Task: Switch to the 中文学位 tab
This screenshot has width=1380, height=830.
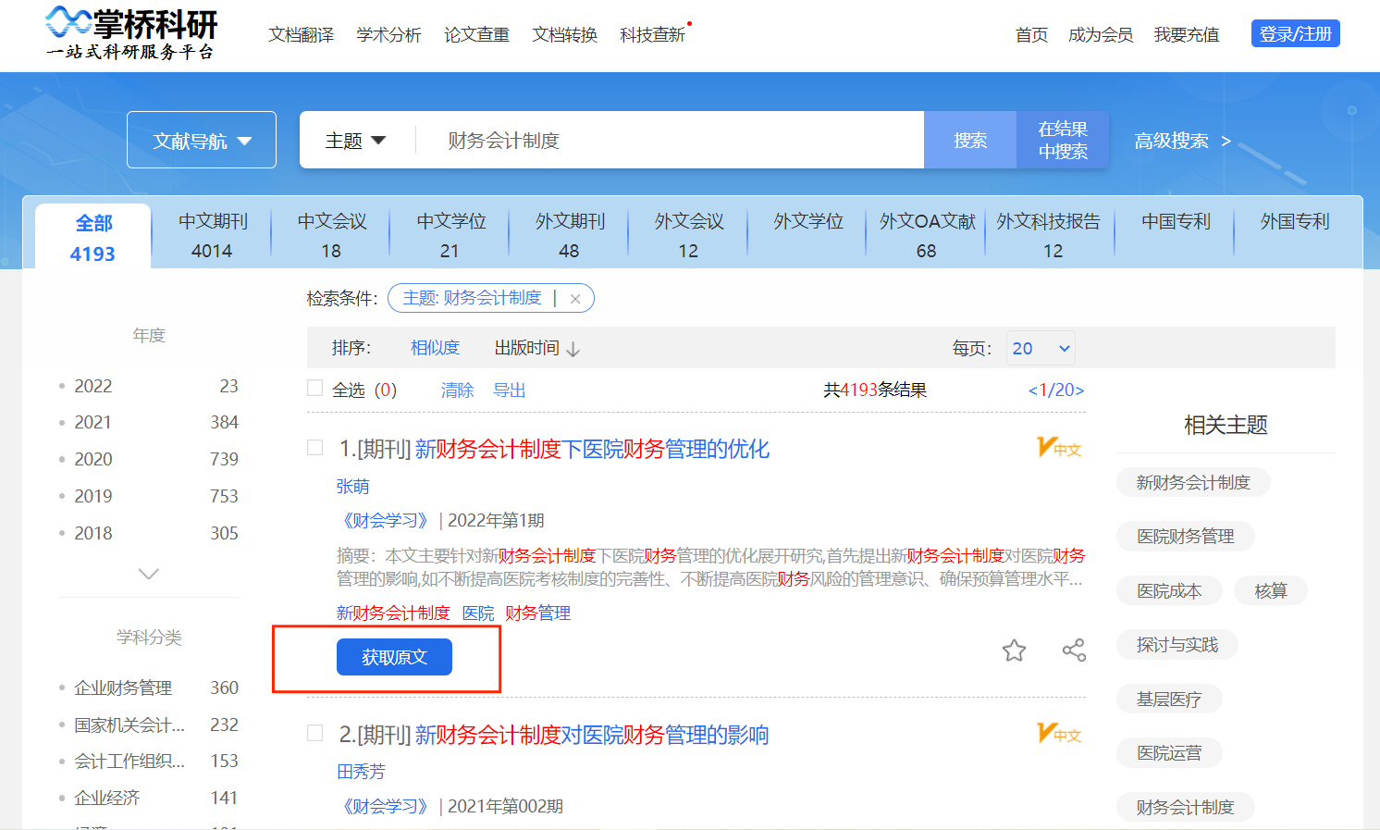Action: (450, 235)
